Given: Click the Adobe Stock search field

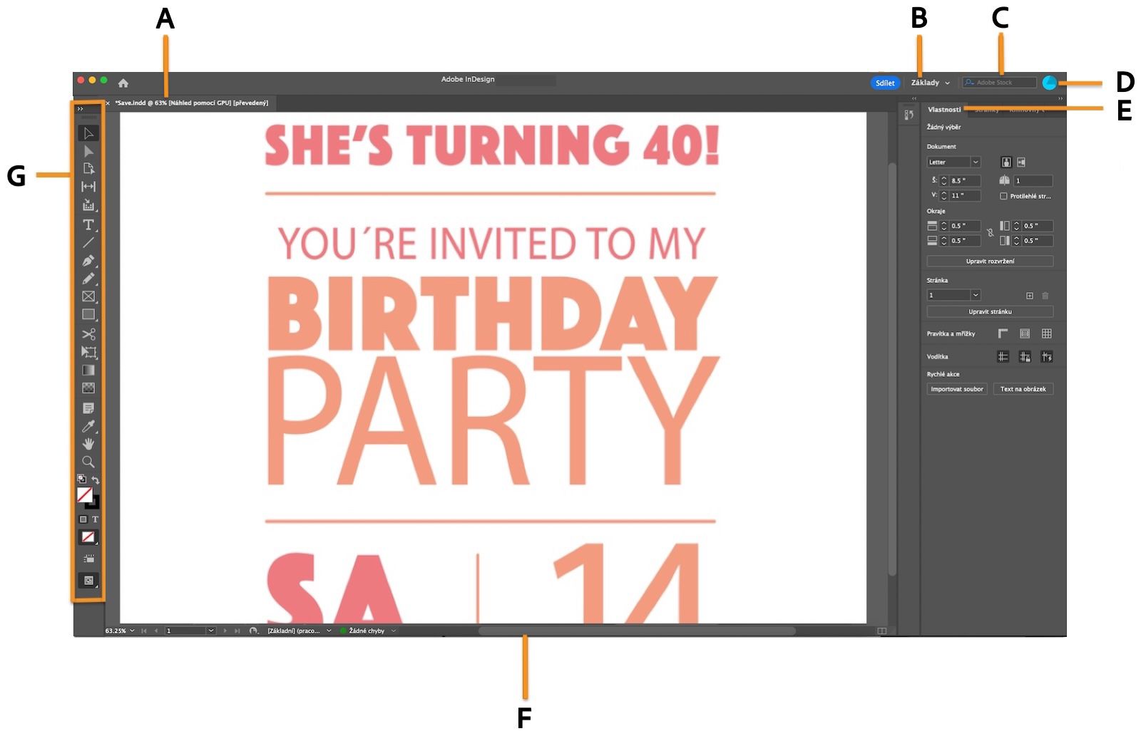Looking at the screenshot, I should click(x=999, y=83).
